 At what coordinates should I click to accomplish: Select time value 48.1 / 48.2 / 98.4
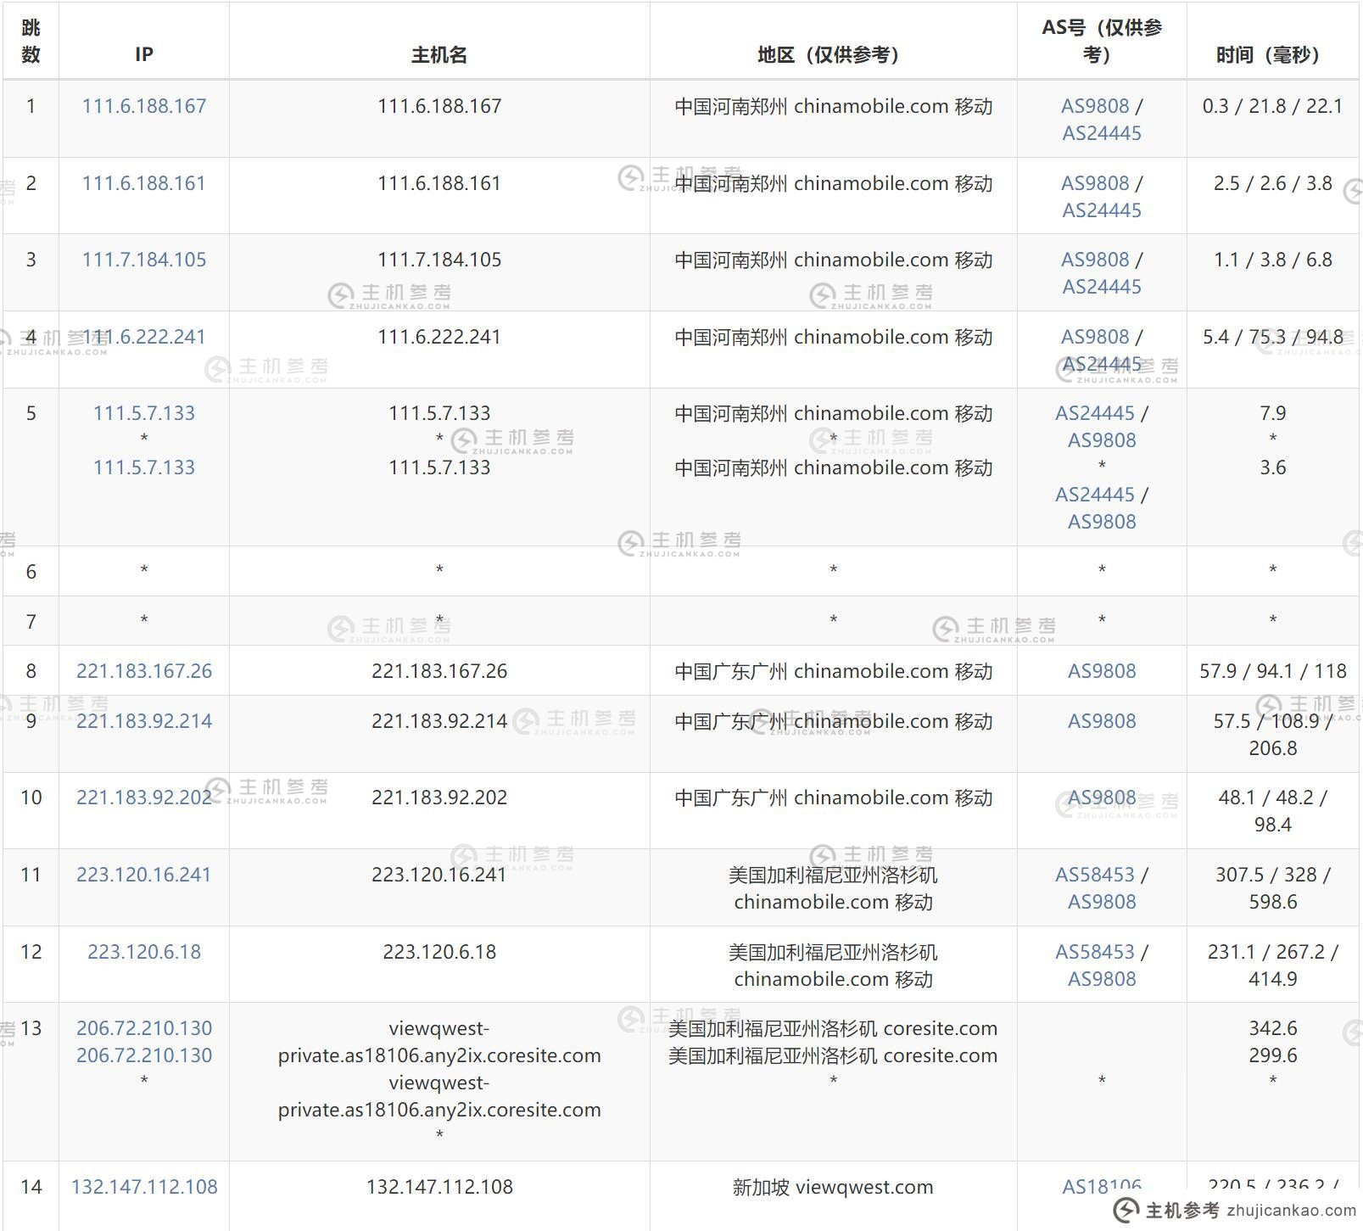coord(1272,811)
